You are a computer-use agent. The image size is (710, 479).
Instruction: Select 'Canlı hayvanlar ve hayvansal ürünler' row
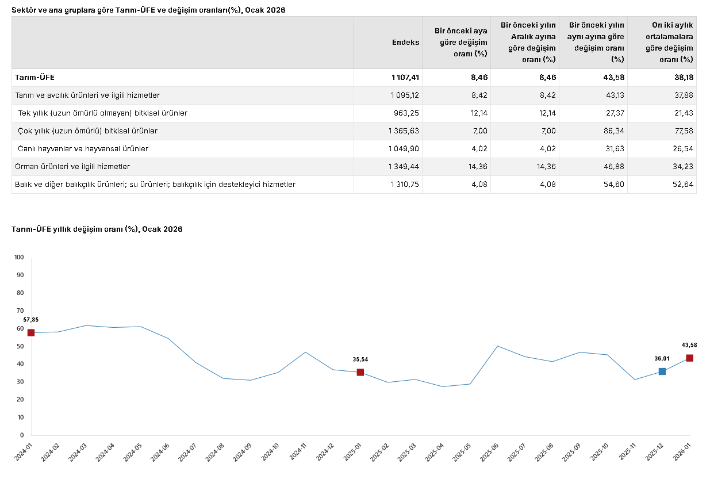click(x=83, y=149)
